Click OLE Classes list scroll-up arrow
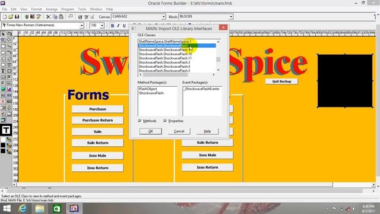This screenshot has height=214, width=380. 218,42
